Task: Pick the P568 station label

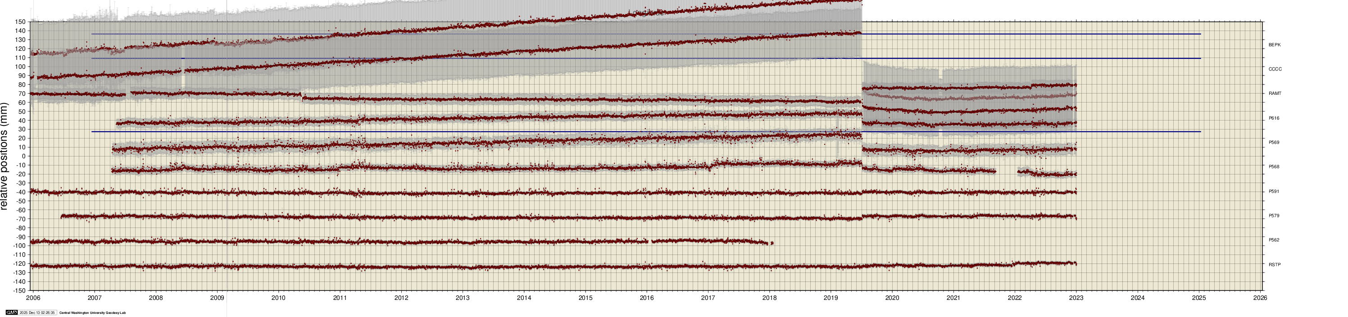Action: click(x=1274, y=167)
